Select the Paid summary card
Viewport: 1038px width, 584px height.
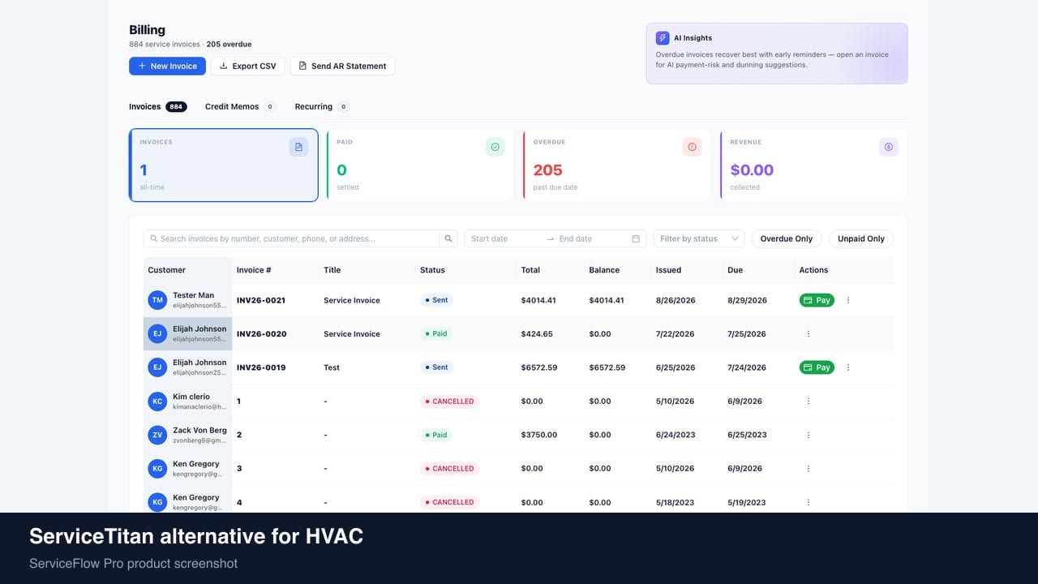point(420,165)
